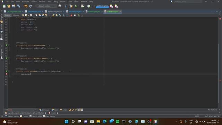222x125 pixels.
Task: Open the File menu
Action: tap(7, 1)
